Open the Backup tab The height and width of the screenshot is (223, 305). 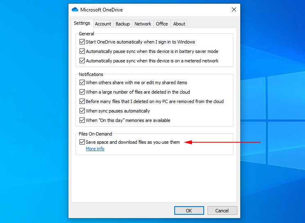click(123, 24)
